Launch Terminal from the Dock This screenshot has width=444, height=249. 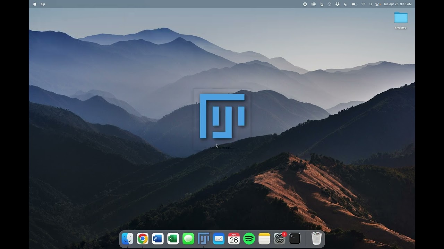(295, 239)
